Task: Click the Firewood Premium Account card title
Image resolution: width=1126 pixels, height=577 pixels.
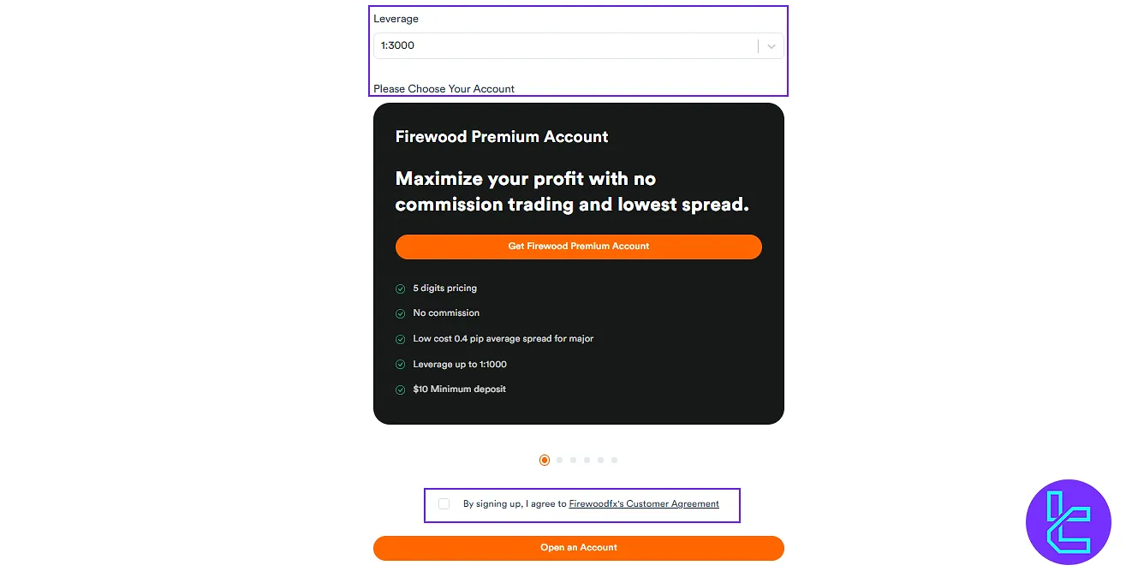Action: click(502, 137)
